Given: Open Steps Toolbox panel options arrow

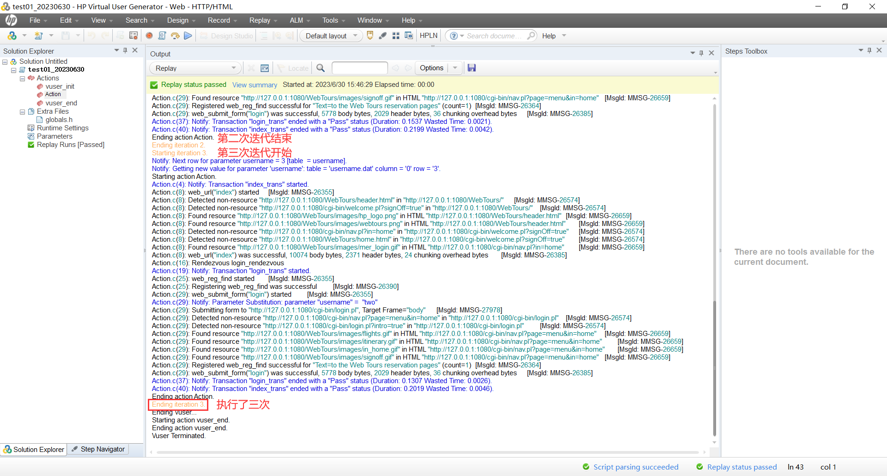Looking at the screenshot, I should (861, 50).
